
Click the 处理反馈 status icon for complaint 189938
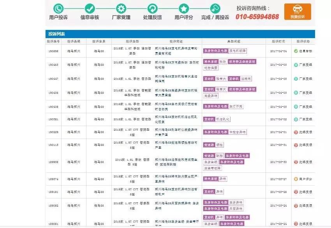(296, 162)
